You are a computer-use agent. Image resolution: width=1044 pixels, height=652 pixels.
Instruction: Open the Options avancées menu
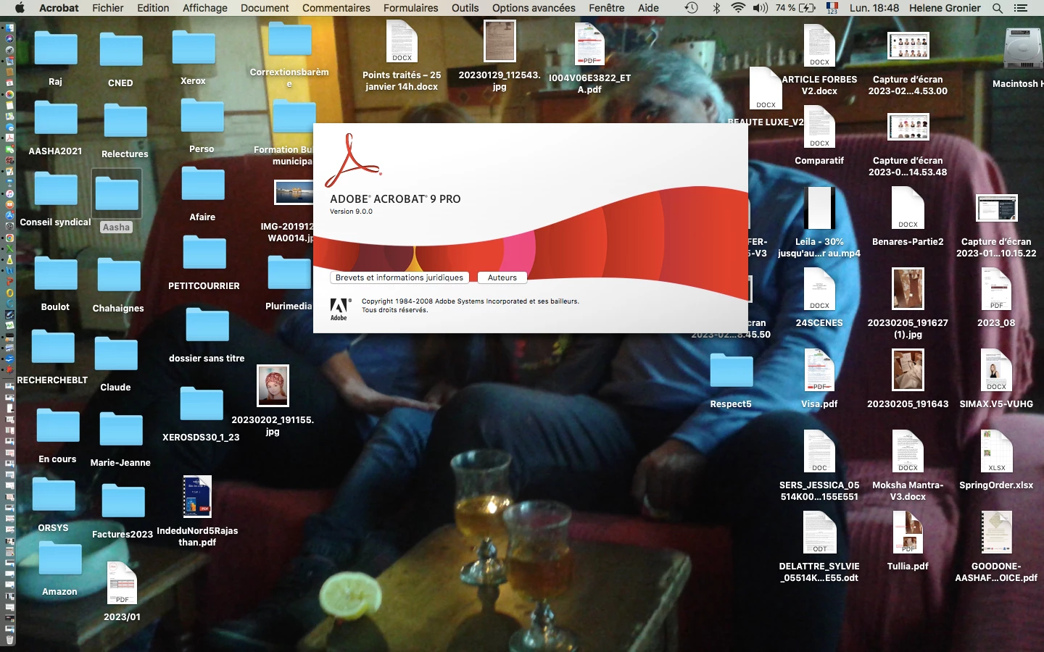click(x=534, y=8)
